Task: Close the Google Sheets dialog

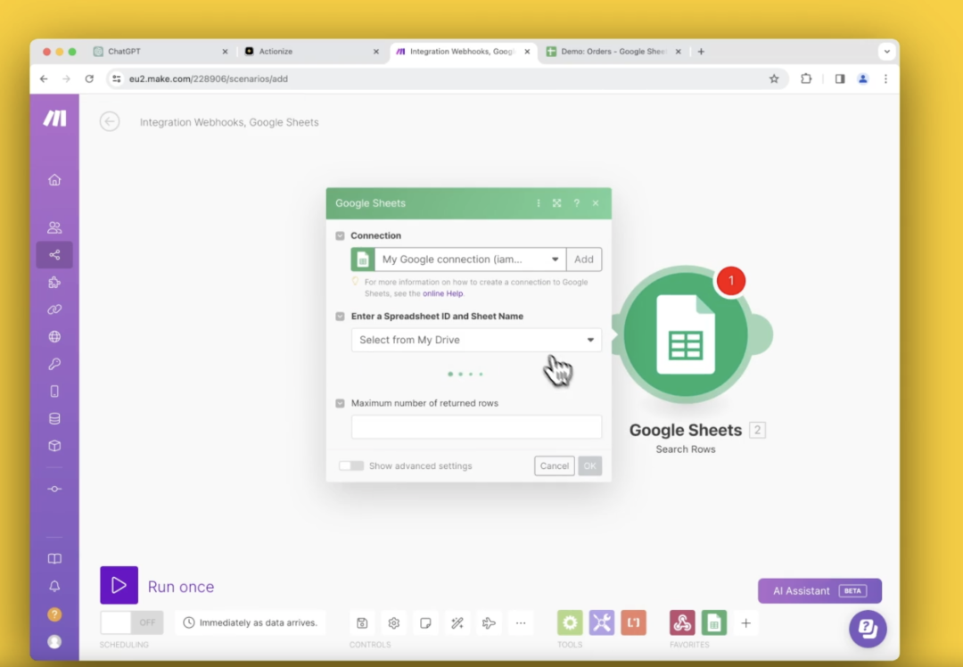Action: coord(596,203)
